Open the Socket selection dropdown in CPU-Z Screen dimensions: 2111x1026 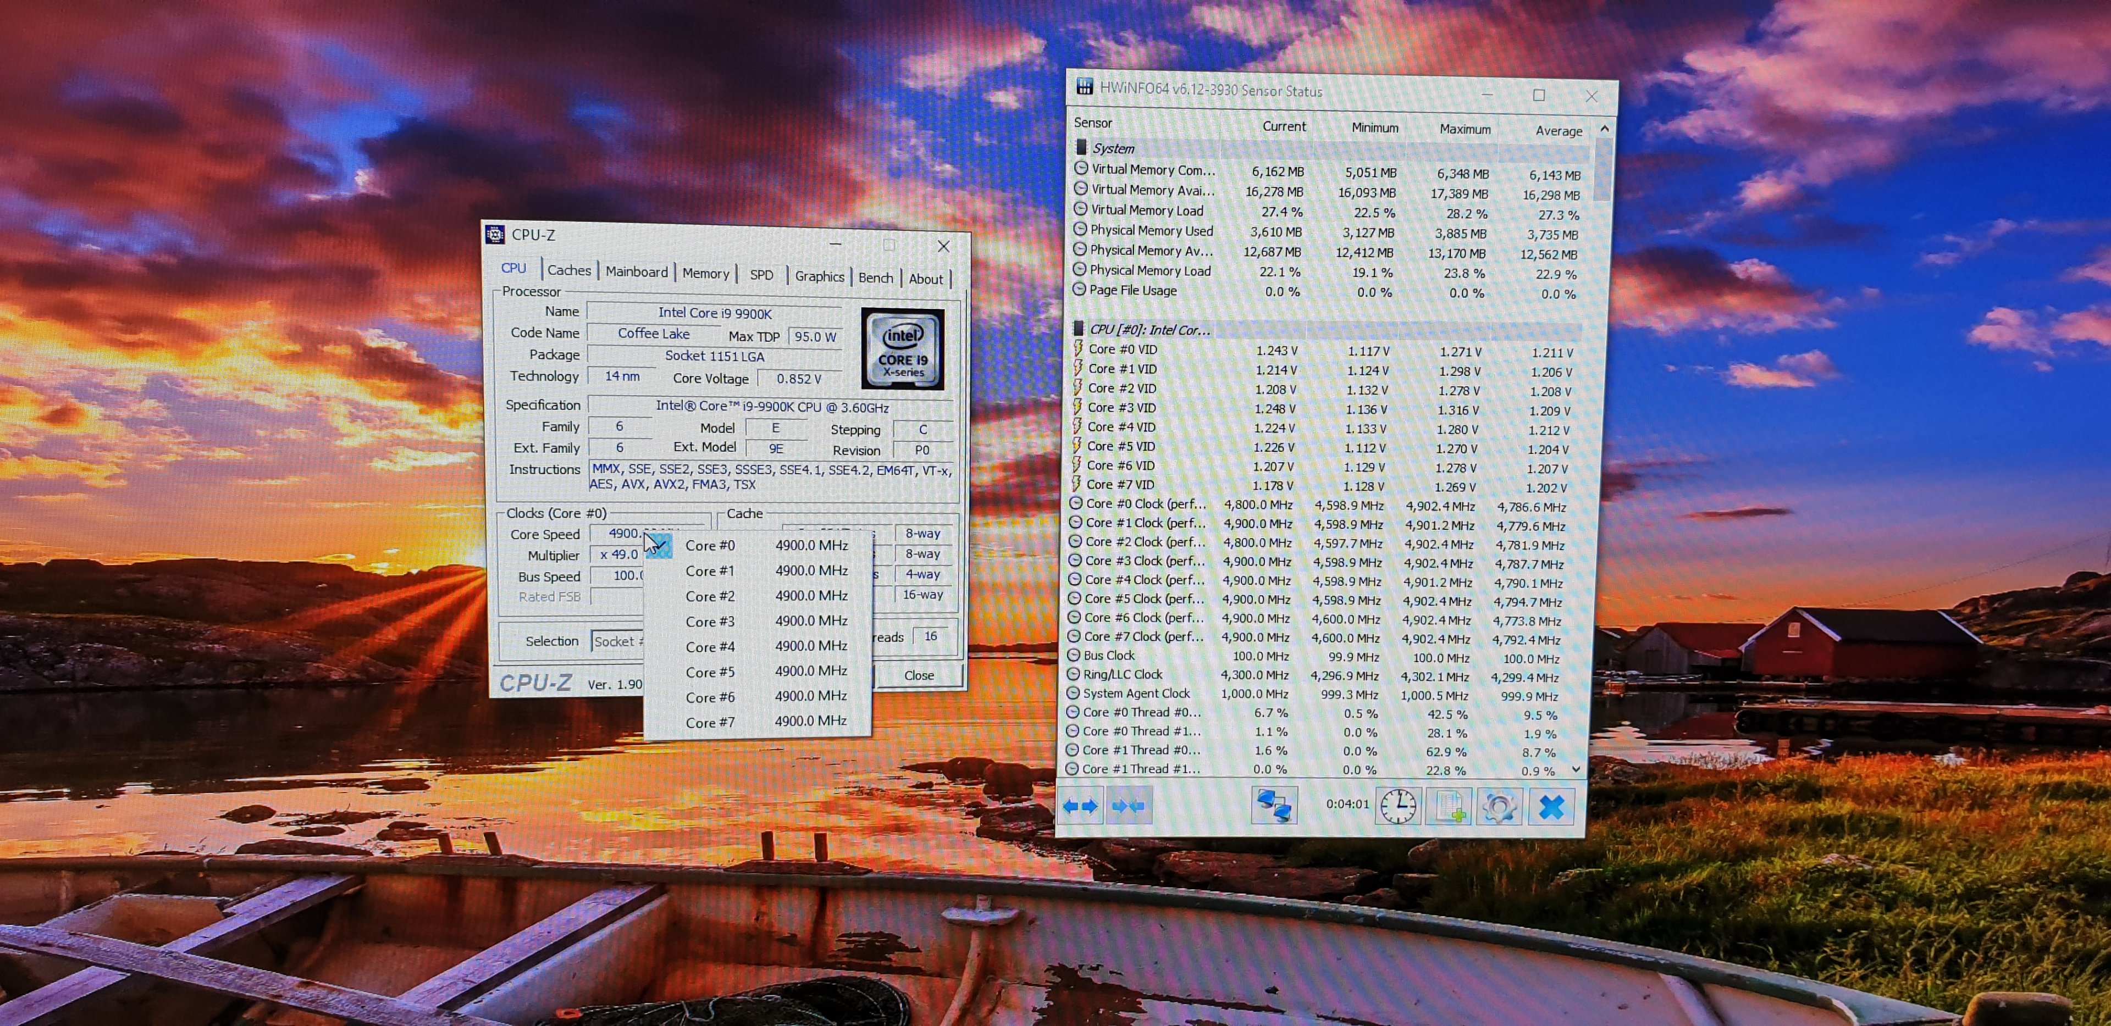click(617, 641)
